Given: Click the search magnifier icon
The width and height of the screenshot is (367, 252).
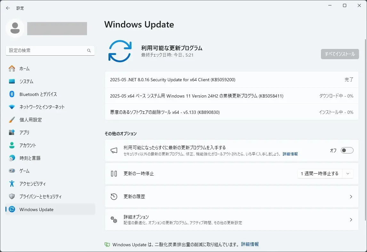Looking at the screenshot, I should point(89,51).
